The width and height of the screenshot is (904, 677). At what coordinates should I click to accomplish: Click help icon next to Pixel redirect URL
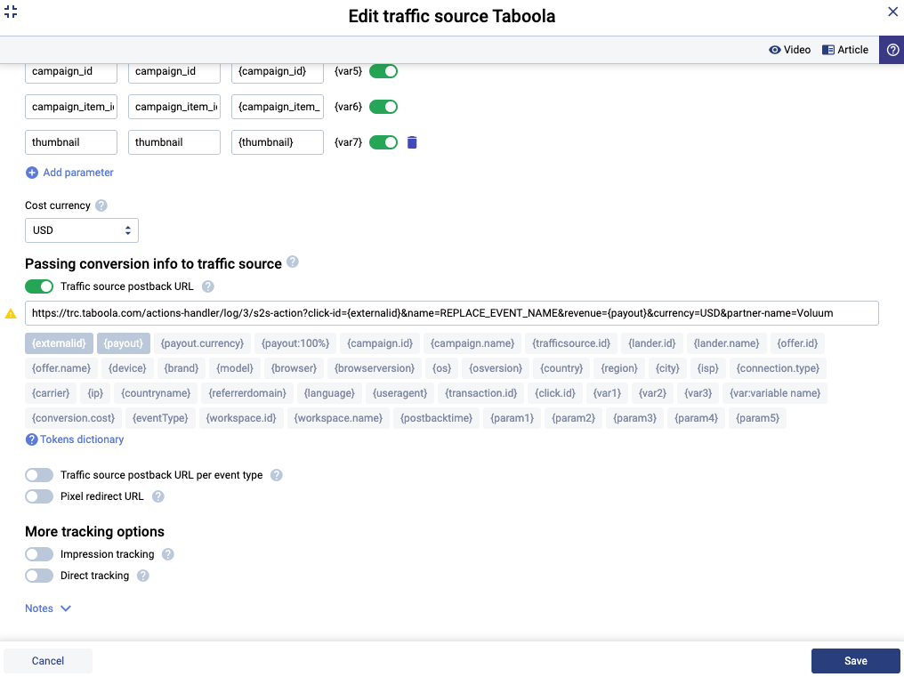158,496
